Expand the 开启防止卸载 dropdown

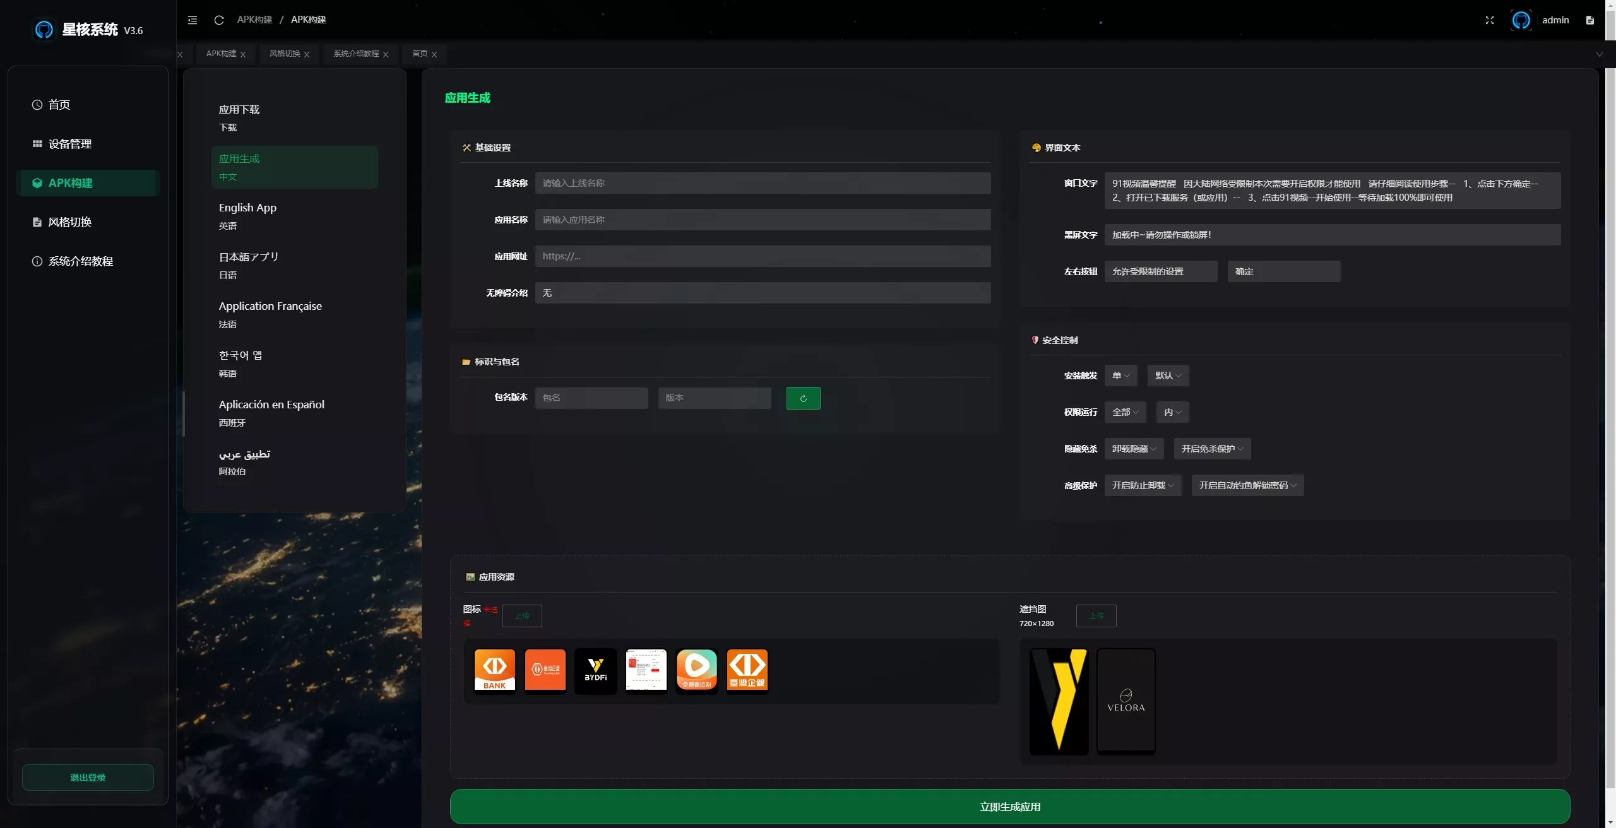click(x=1143, y=485)
